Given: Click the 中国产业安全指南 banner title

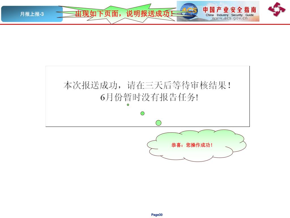Looking at the screenshot, I should coord(229,10).
